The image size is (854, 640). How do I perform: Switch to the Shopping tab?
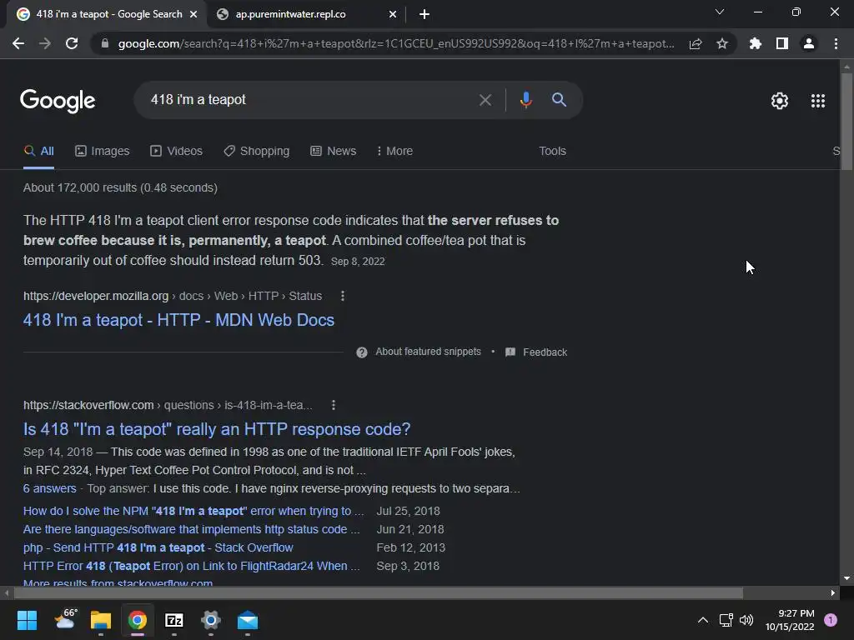(x=257, y=152)
